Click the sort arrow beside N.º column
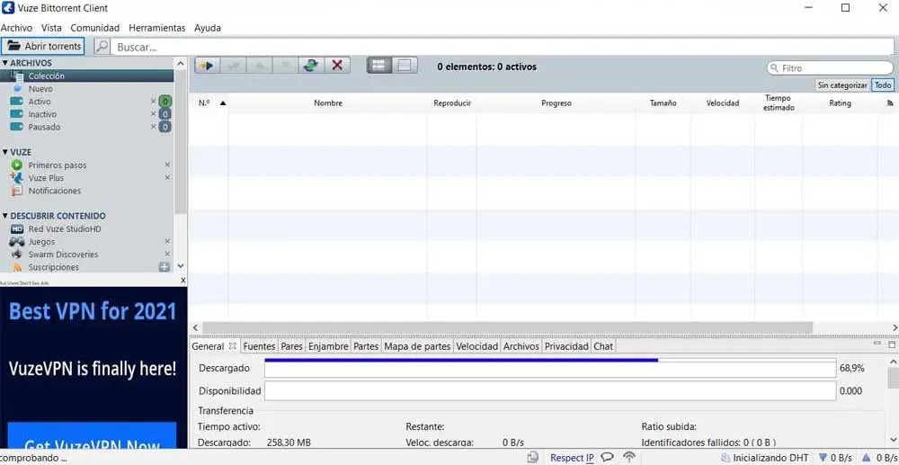Screen dimensions: 899x465 (223, 103)
